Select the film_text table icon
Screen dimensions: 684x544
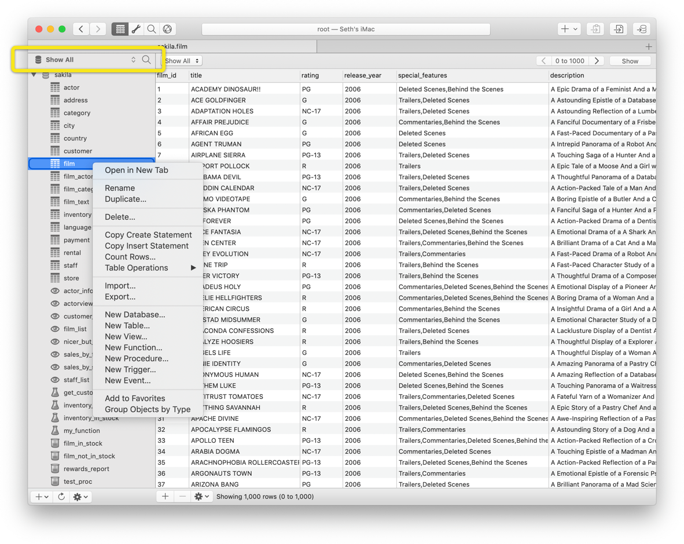[55, 202]
